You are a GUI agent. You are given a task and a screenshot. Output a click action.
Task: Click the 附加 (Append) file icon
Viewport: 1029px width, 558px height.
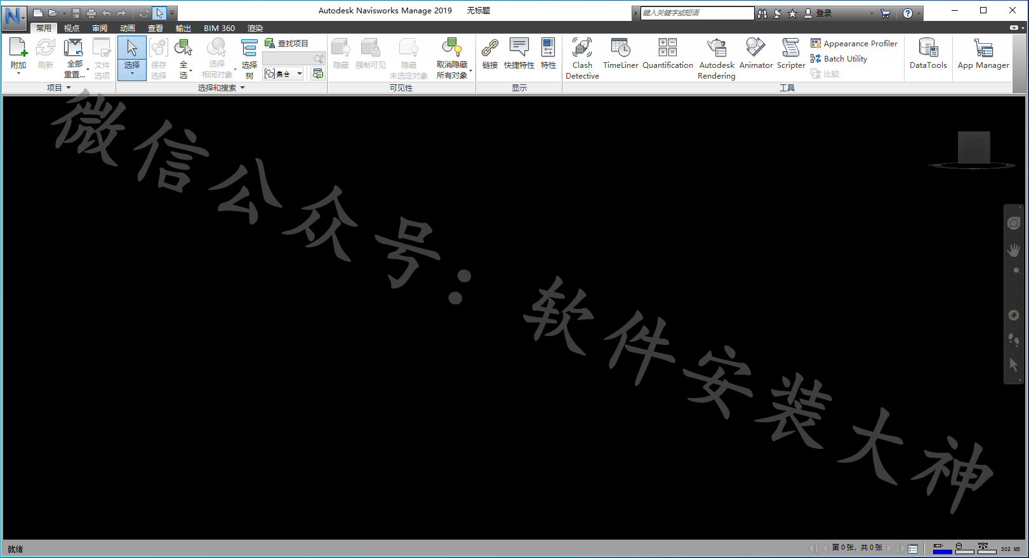pyautogui.click(x=18, y=48)
